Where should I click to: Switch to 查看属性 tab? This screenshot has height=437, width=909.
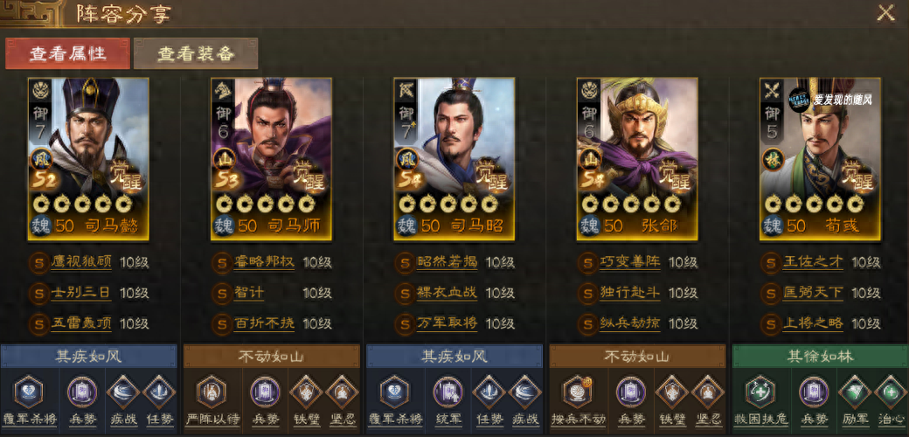point(68,53)
